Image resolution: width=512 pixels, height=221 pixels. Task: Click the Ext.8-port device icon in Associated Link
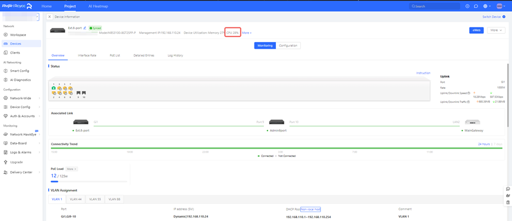pos(80,122)
